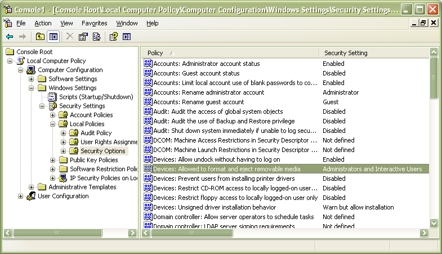Click the Delete X toolbar icon
Image resolution: width=442 pixels, height=254 pixels.
point(70,37)
